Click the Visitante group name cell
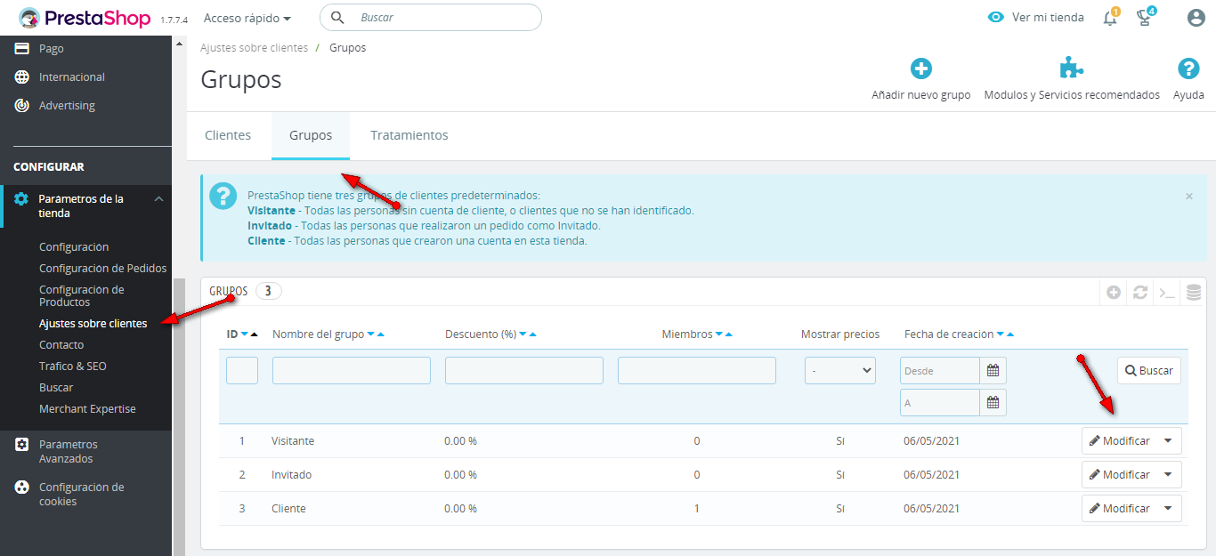Screen dimensions: 1216x556 293,441
